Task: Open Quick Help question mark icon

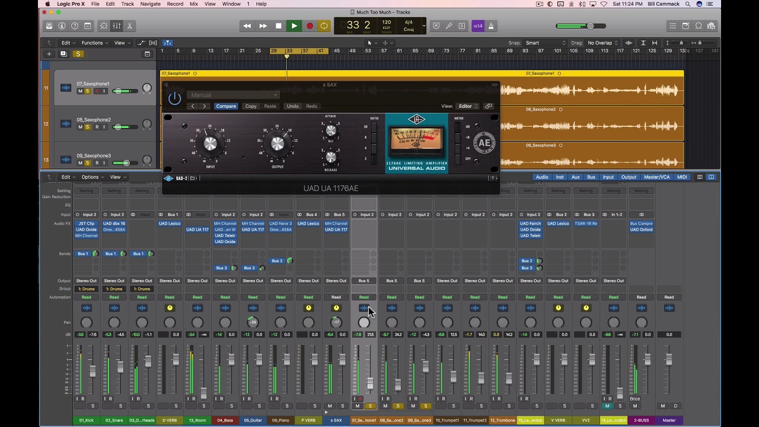Action: (75, 26)
